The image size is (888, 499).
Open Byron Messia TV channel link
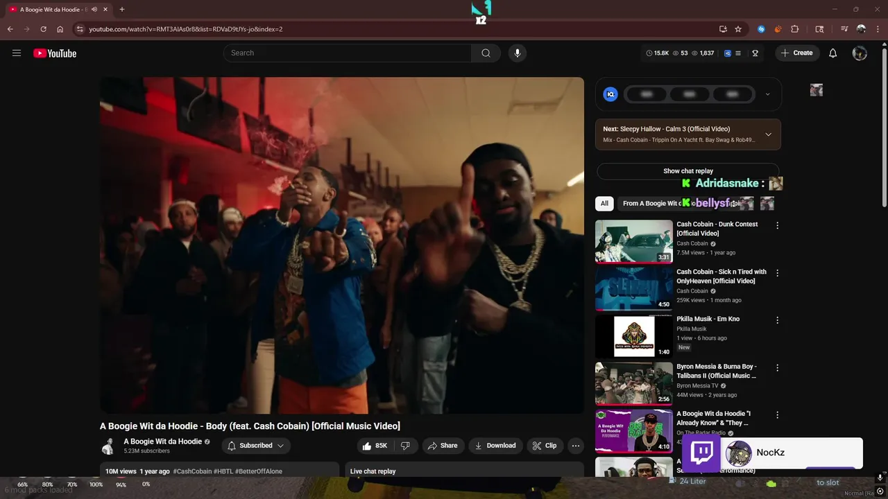coord(697,385)
